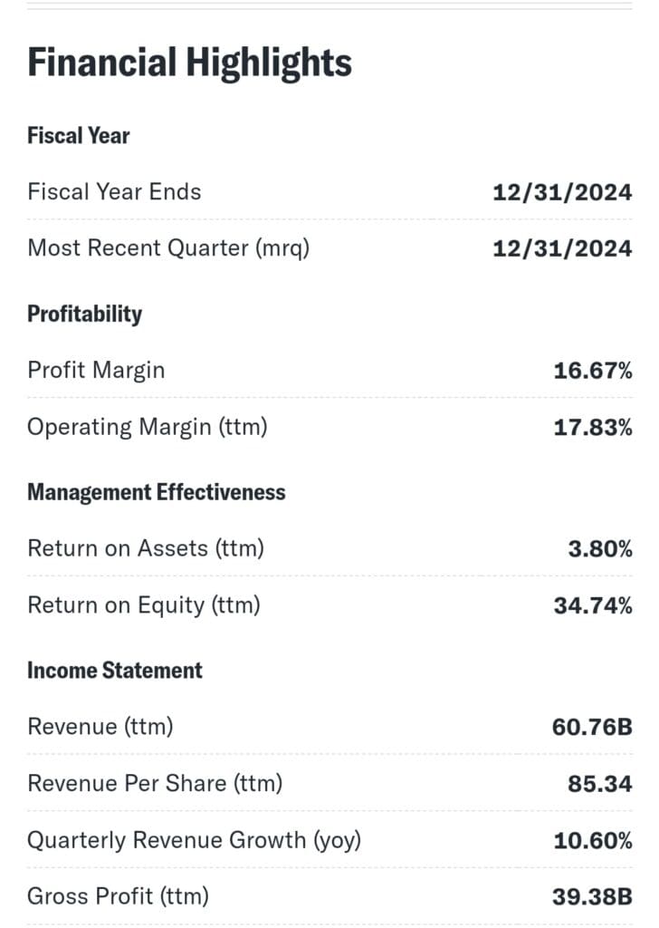Click the Return on Equity (ttm) label
This screenshot has width=659, height=928.
tap(144, 604)
